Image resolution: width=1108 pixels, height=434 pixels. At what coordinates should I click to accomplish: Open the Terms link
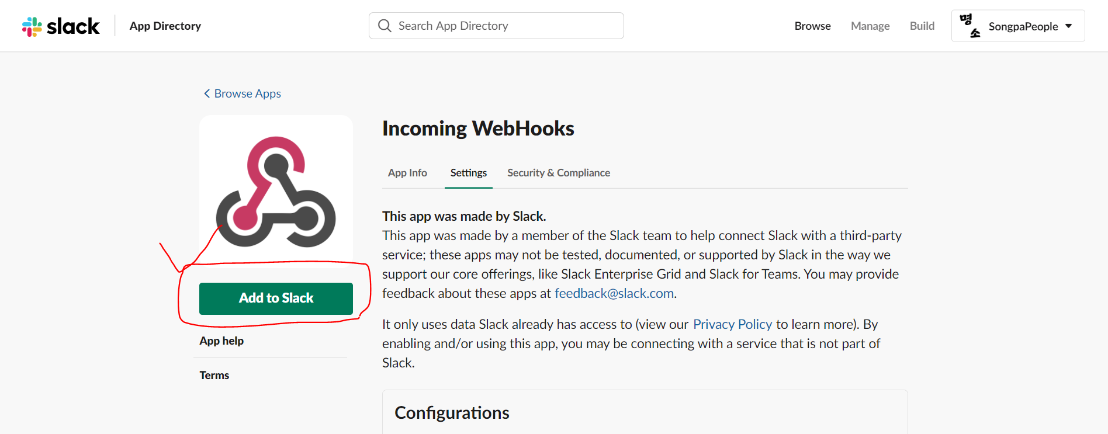pos(214,375)
